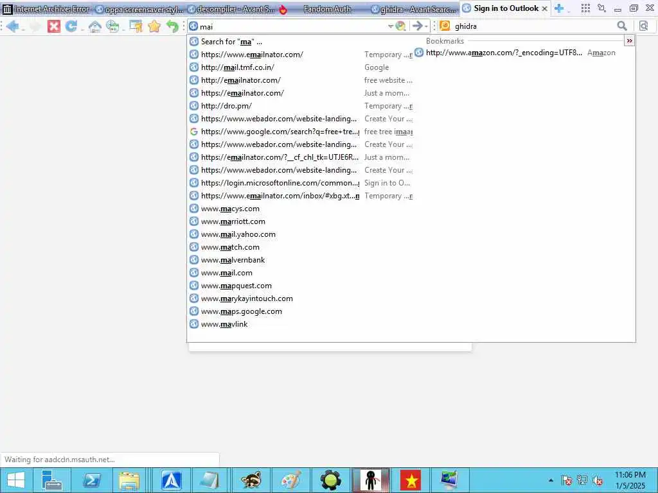Open the paint palette app in taskbar
The width and height of the screenshot is (658, 493).
point(291,480)
